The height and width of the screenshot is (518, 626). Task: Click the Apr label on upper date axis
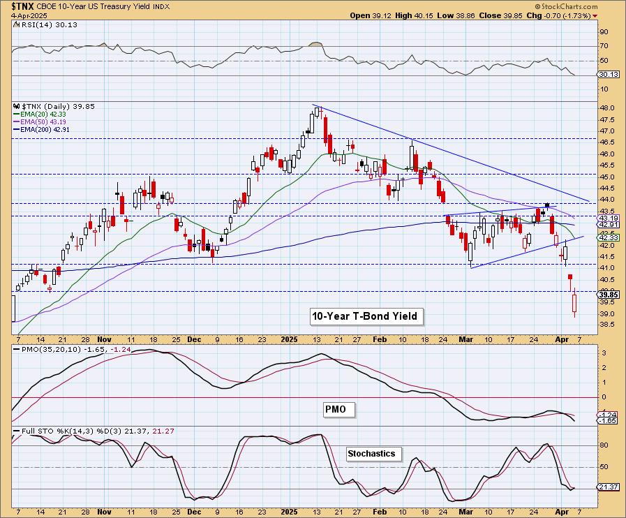562,339
